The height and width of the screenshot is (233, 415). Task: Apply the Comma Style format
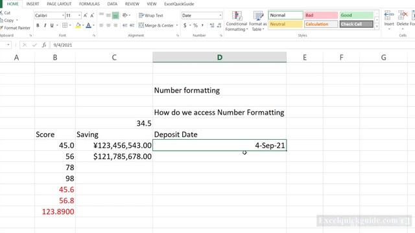[202, 25]
